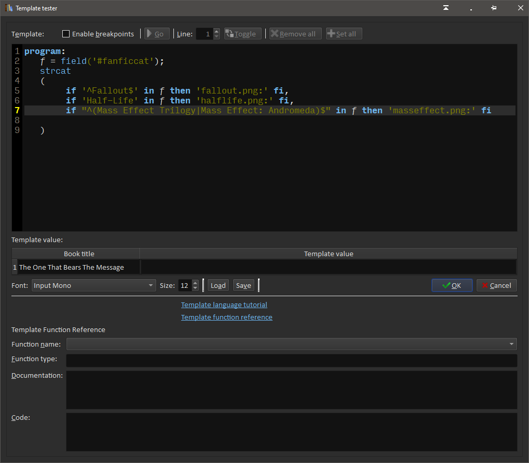Image resolution: width=529 pixels, height=463 pixels.
Task: Open the Template function reference link
Action: (226, 317)
